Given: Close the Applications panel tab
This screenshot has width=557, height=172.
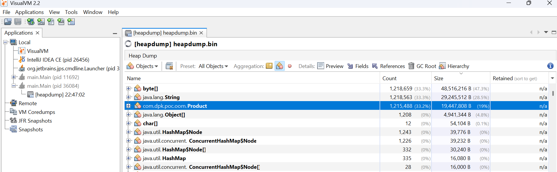Looking at the screenshot, I should pos(37,33).
